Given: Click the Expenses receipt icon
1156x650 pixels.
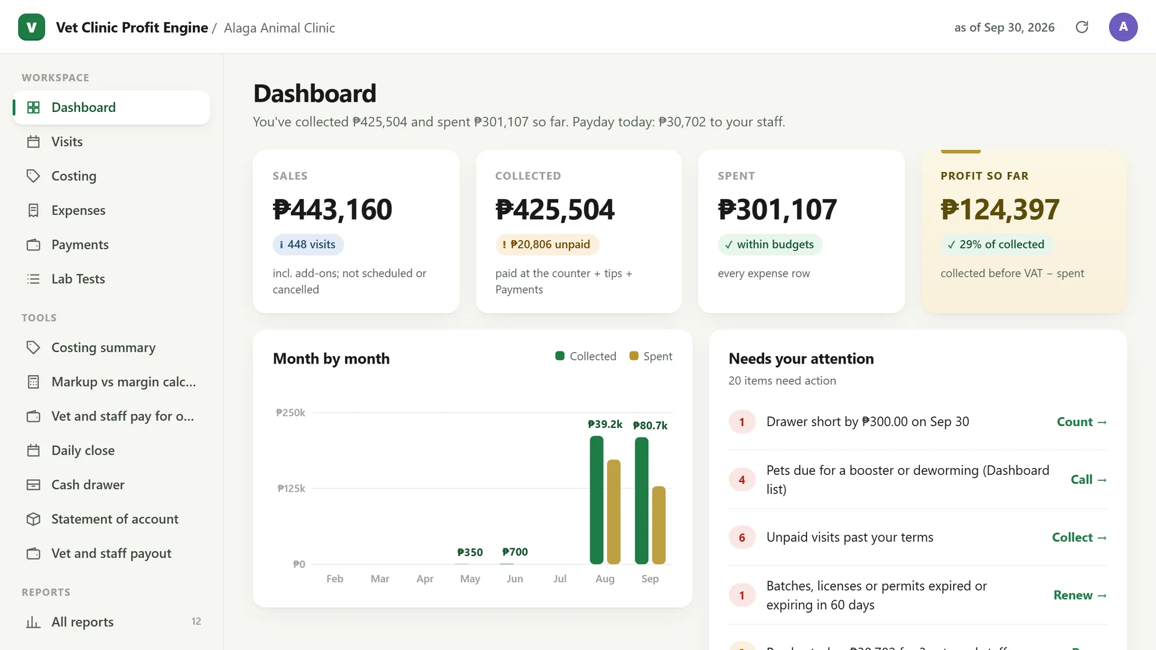Looking at the screenshot, I should [34, 210].
